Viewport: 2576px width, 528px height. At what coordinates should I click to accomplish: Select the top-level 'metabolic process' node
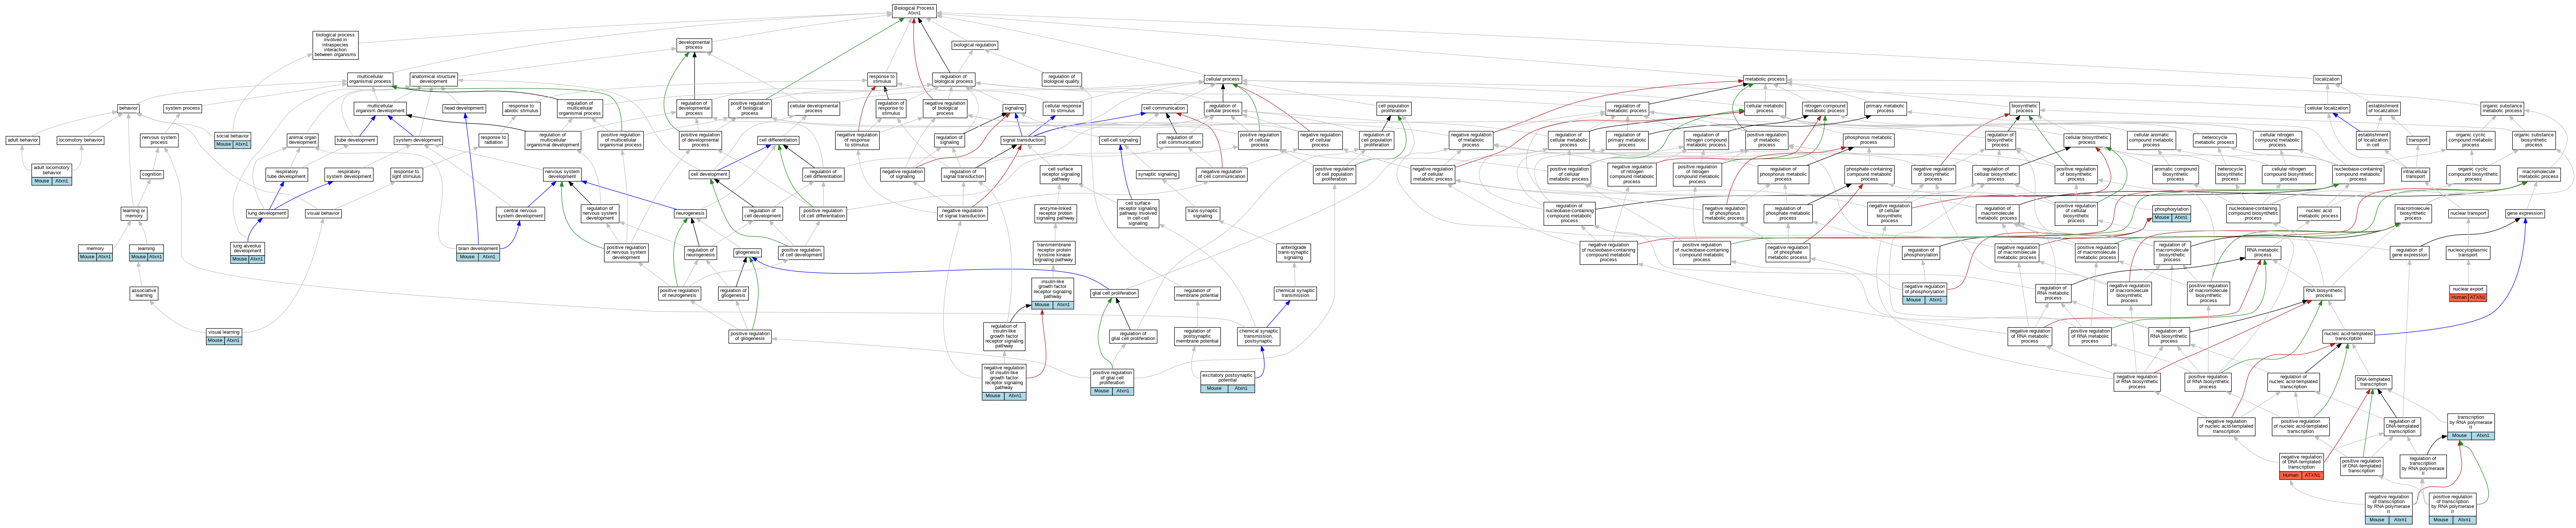click(x=1765, y=79)
